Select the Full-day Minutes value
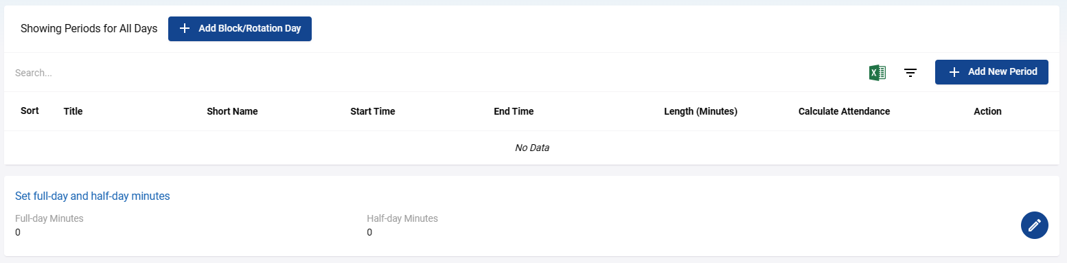The image size is (1067, 263). (18, 232)
